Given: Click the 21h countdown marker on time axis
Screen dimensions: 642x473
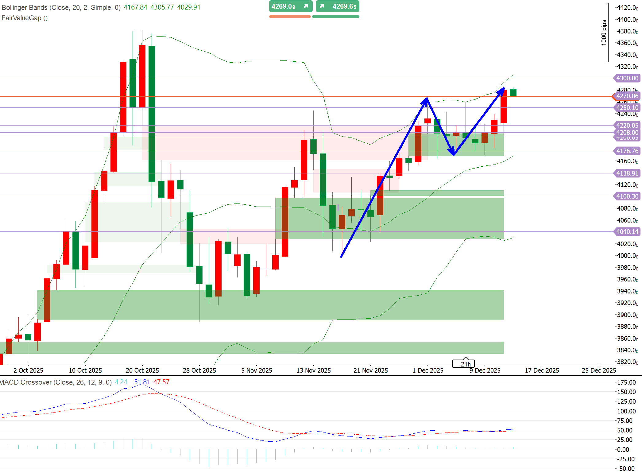Looking at the screenshot, I should 463,364.
